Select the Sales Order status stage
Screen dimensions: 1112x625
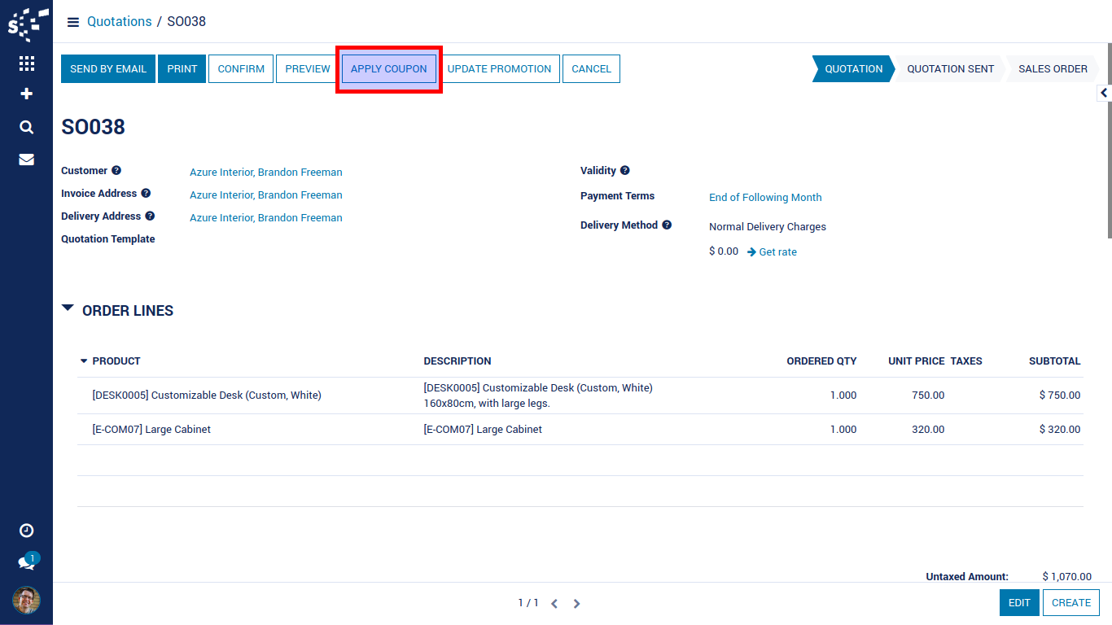[x=1052, y=69]
